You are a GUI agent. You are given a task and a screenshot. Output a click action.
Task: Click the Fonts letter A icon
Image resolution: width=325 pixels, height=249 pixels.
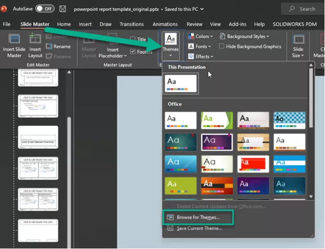(191, 46)
